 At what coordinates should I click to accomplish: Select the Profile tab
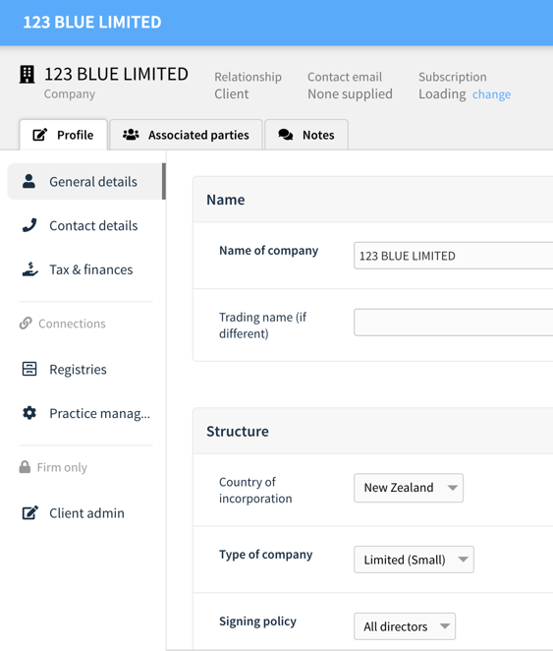[64, 135]
